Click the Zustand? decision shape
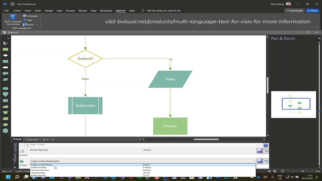Image resolution: width=322 pixels, height=181 pixels. click(x=85, y=59)
